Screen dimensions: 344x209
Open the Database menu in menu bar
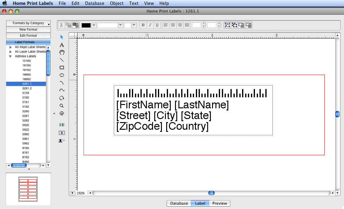pos(95,3)
